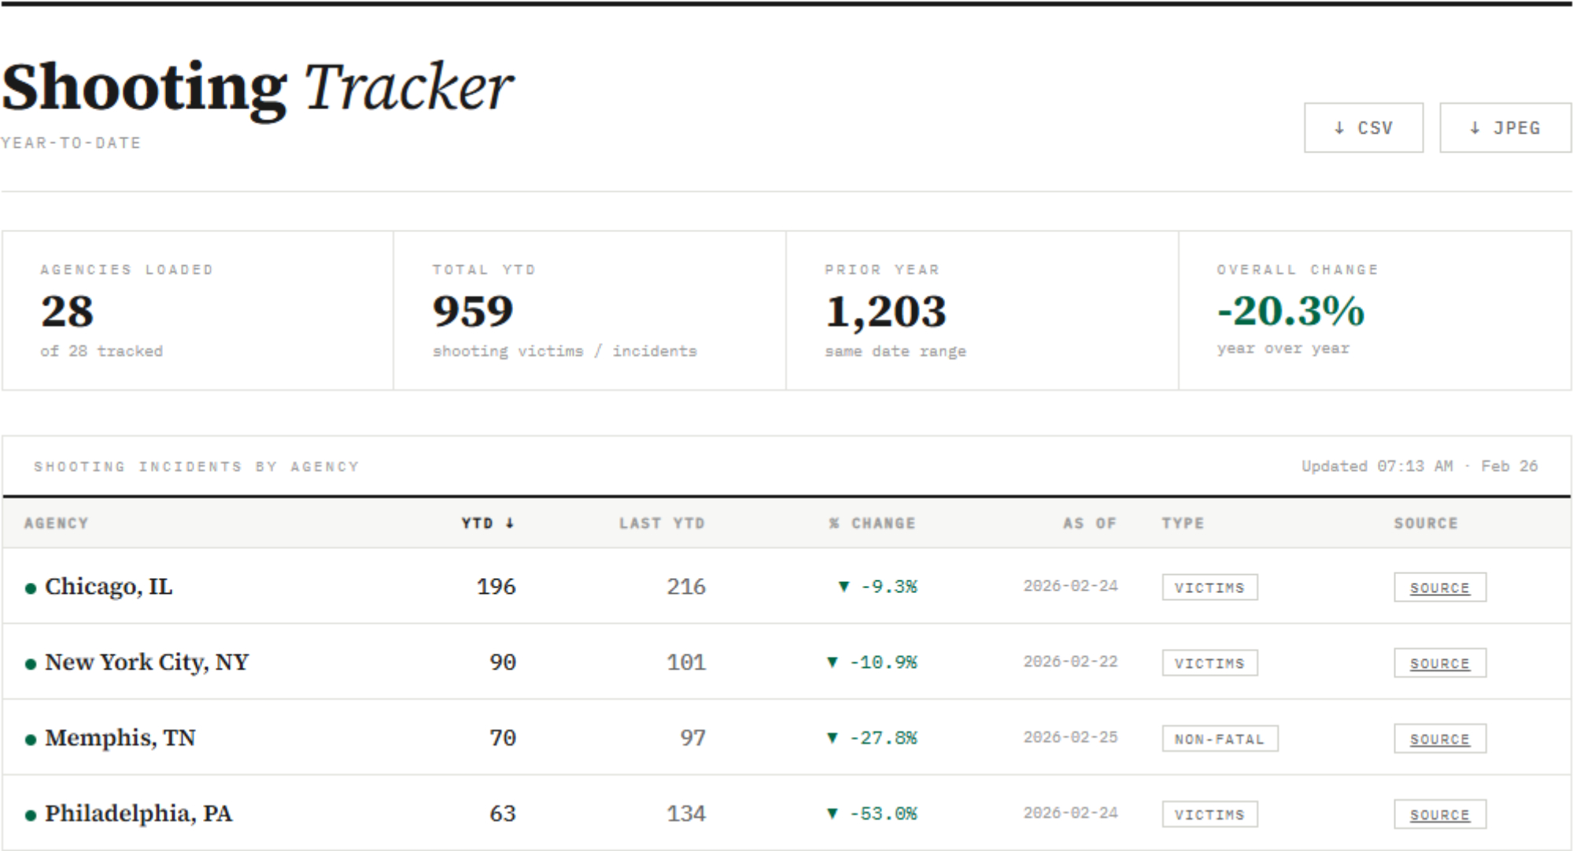Image resolution: width=1573 pixels, height=851 pixels.
Task: Sort by the Last YTD column
Action: [x=661, y=523]
